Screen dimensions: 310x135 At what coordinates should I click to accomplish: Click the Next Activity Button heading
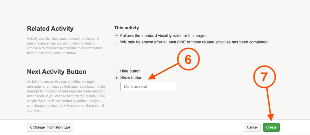[56, 72]
